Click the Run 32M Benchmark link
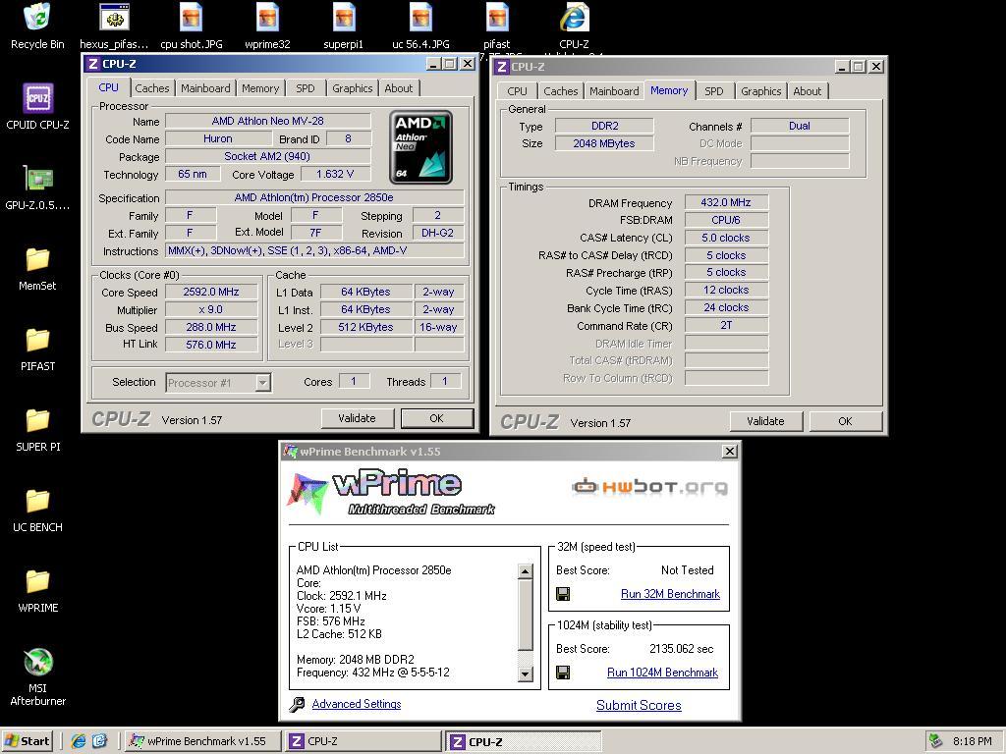 [x=670, y=594]
